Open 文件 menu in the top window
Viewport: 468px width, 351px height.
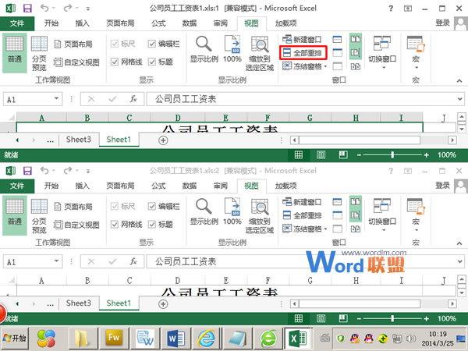(x=16, y=23)
